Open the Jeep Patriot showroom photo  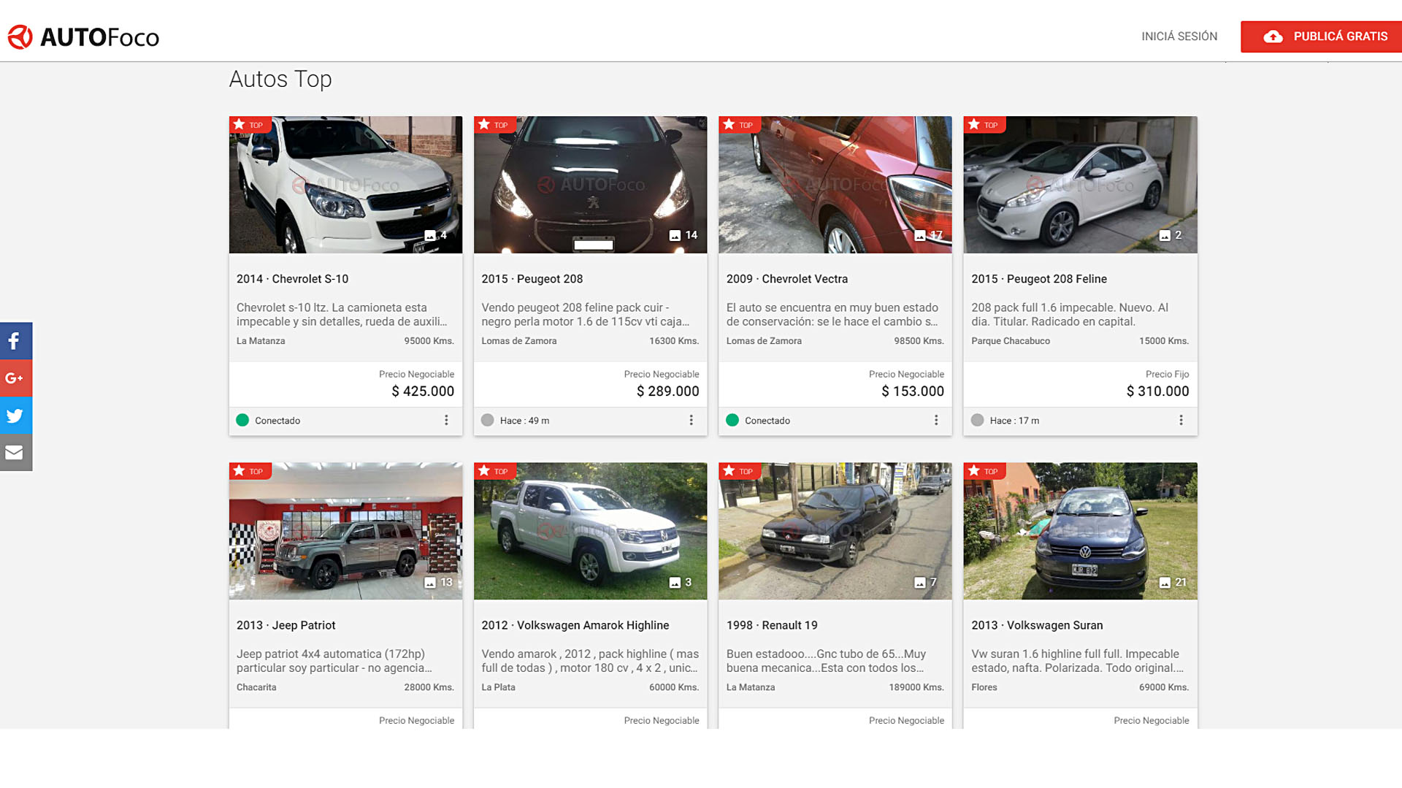345,531
